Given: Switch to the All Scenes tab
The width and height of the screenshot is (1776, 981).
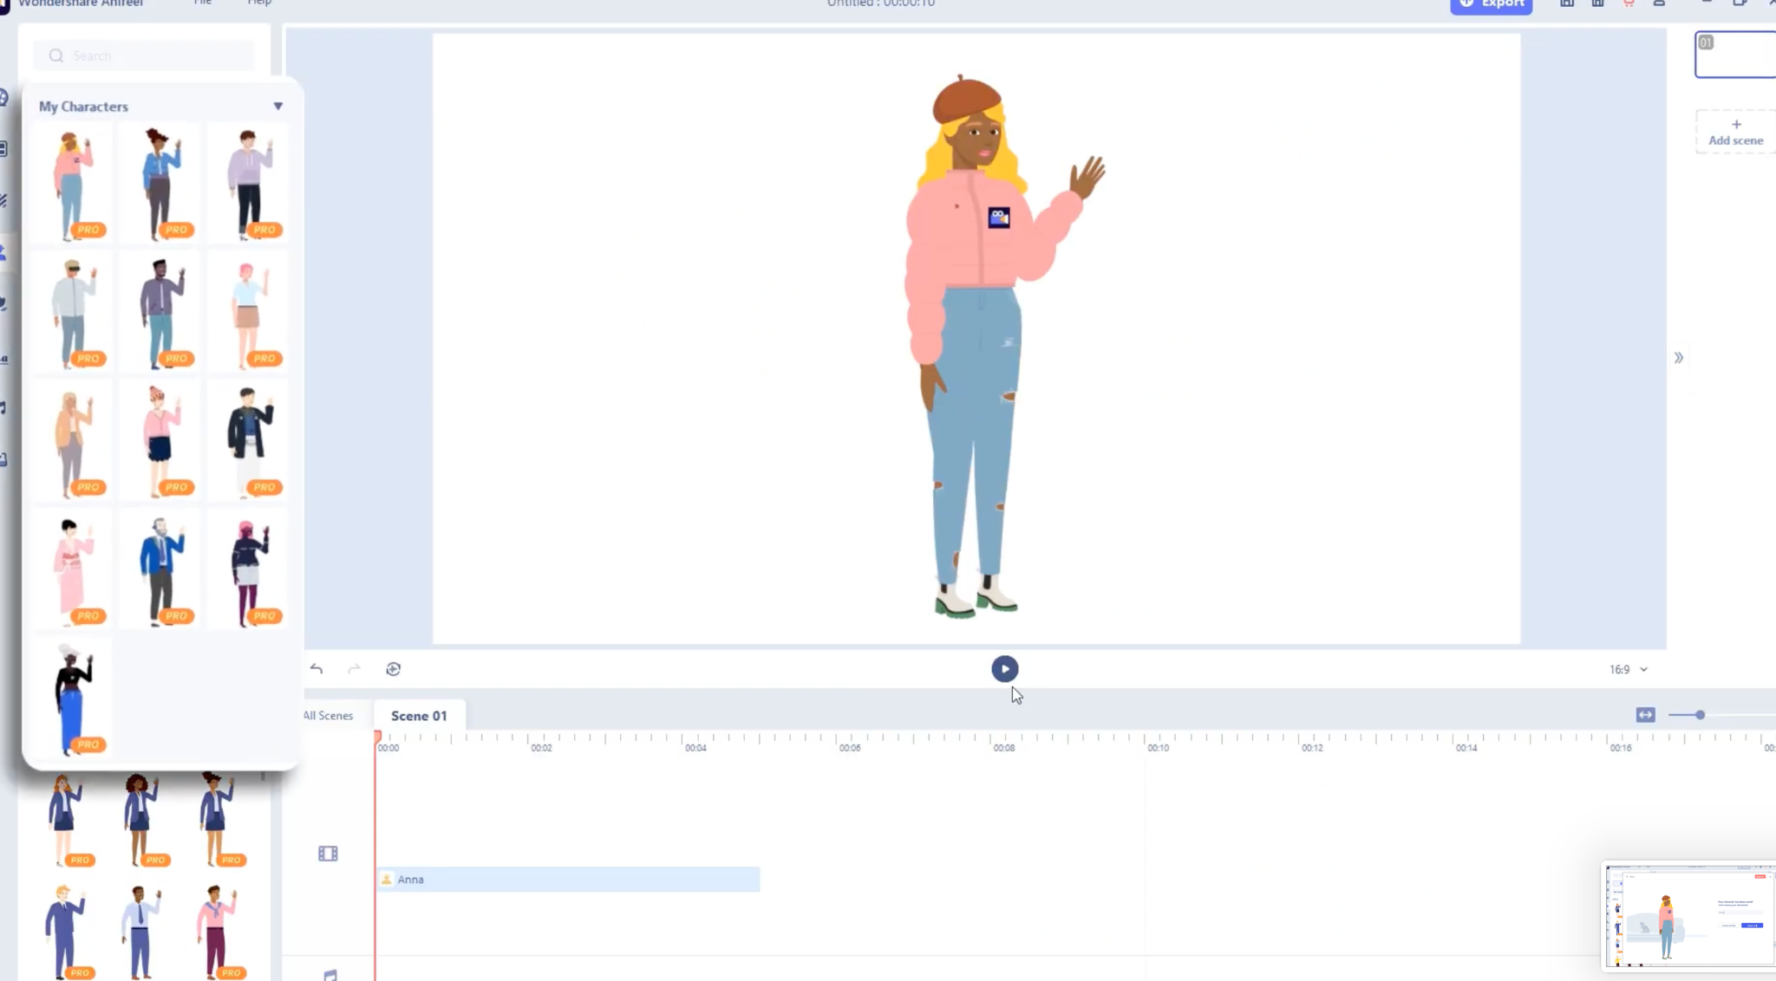Looking at the screenshot, I should click(328, 716).
